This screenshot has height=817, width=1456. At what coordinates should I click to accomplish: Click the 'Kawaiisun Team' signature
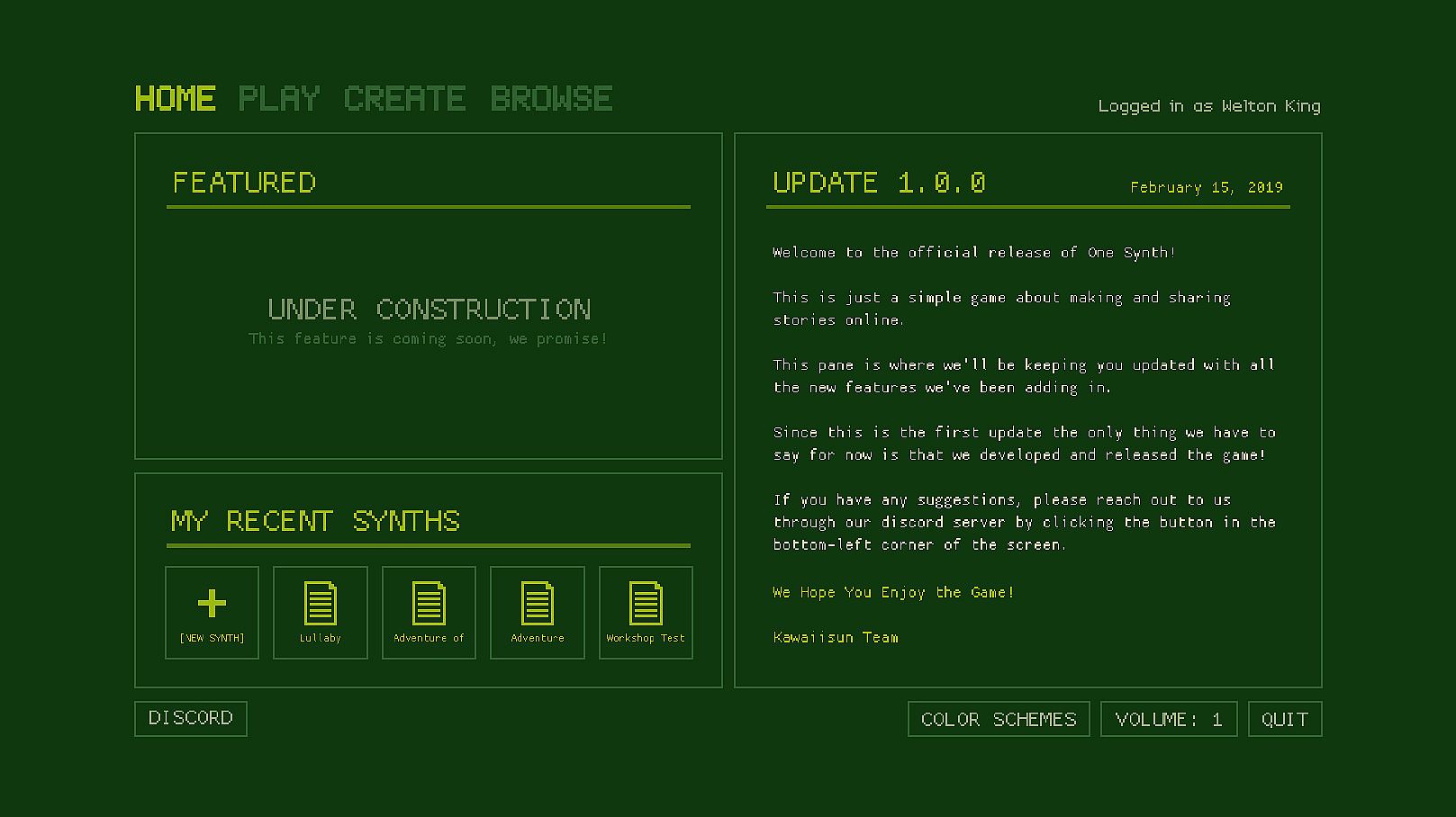(836, 637)
